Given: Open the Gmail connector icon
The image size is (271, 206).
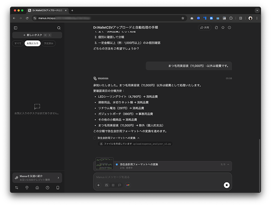Looking at the screenshot, I should (x=128, y=185).
